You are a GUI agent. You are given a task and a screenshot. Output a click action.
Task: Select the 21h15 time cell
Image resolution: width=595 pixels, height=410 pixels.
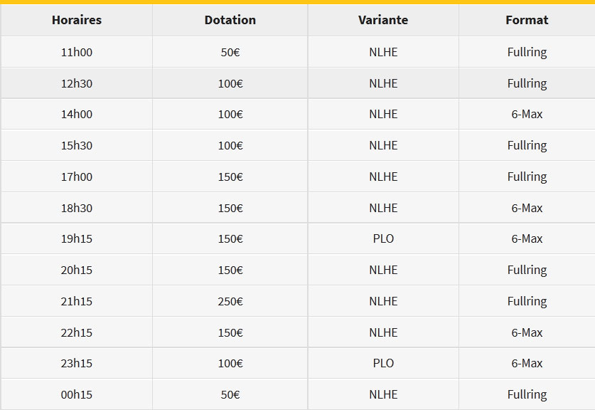click(x=77, y=301)
